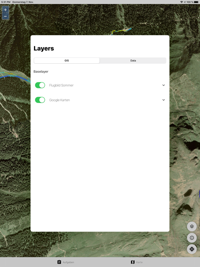Tap the Wi-Fi status icon

pos(182,2)
